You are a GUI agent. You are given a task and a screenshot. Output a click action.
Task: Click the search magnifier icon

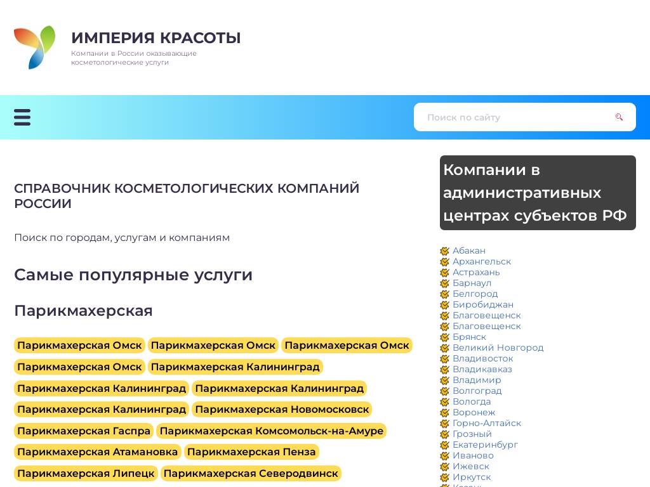pos(619,117)
